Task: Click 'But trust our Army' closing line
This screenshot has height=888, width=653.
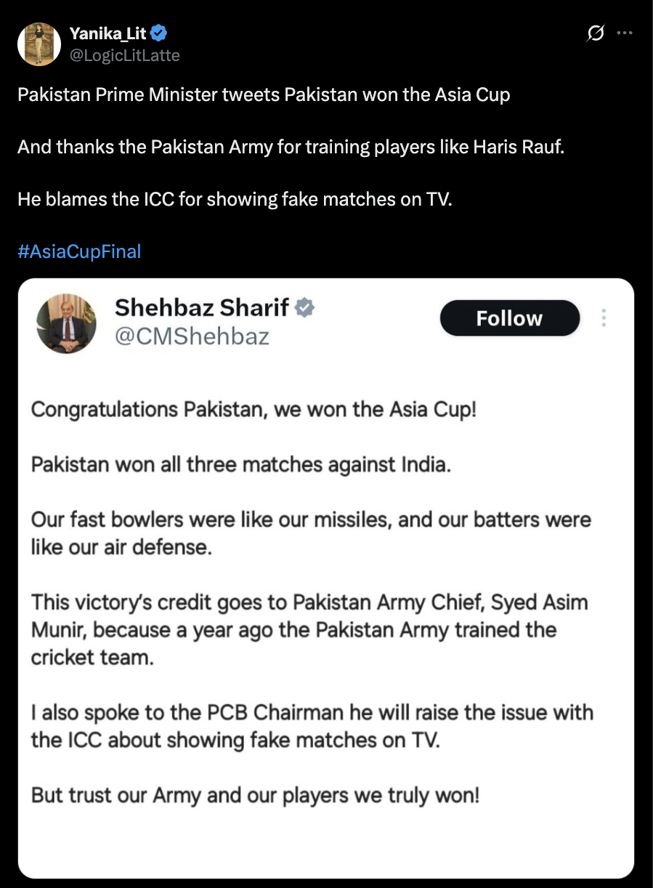Action: click(x=255, y=794)
